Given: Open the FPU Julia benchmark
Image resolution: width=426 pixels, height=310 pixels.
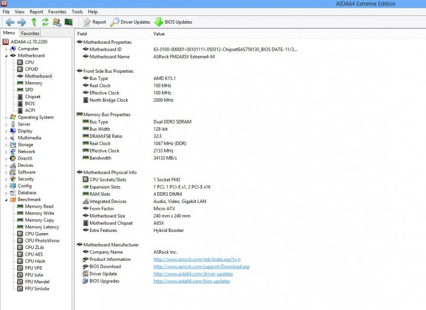Looking at the screenshot, I should coord(34,275).
